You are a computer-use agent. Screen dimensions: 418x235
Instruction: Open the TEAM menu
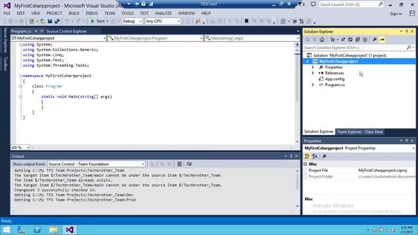point(110,13)
